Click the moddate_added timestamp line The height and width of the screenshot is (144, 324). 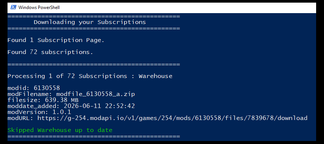(71, 106)
